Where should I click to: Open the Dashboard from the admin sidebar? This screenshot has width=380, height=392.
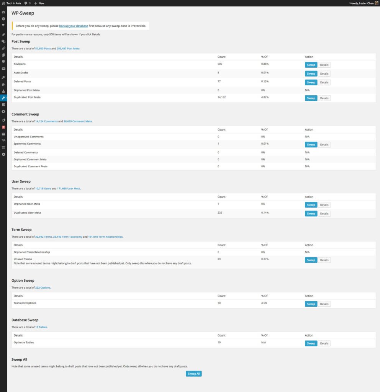[x=3, y=12]
